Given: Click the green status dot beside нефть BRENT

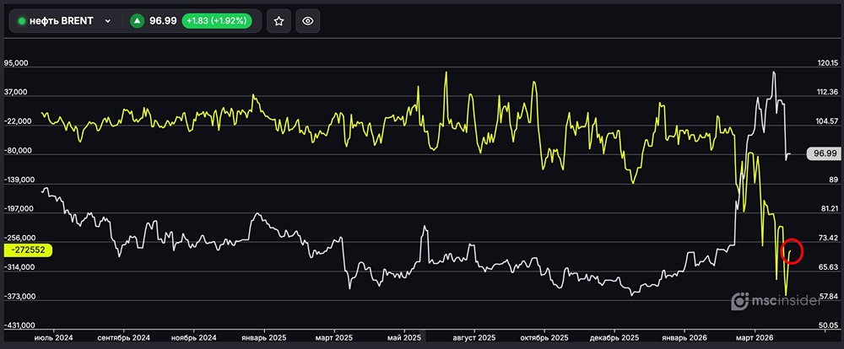Looking at the screenshot, I should tap(22, 21).
